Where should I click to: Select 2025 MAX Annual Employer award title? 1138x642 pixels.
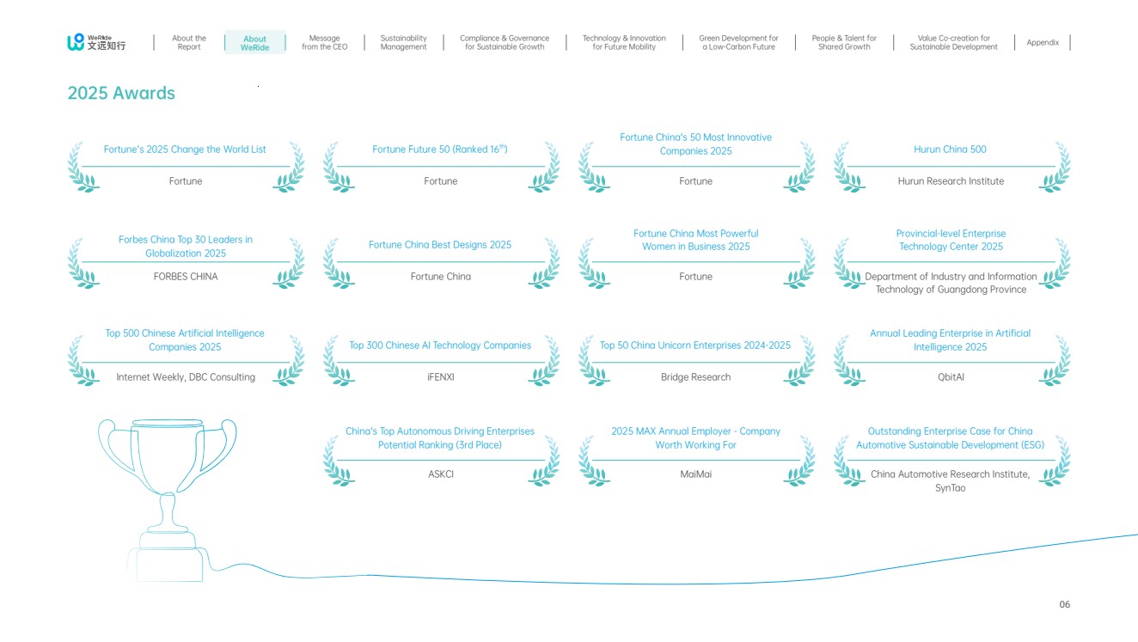tap(696, 438)
